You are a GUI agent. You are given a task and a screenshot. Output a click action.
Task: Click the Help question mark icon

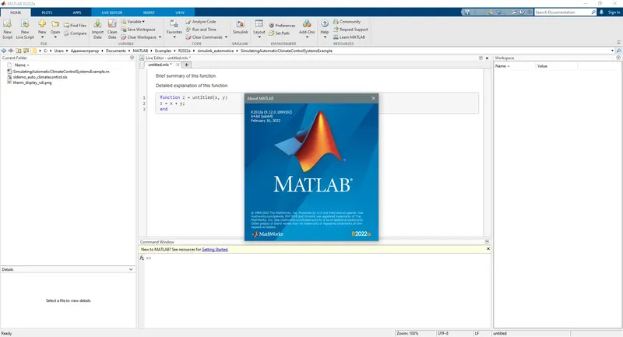(x=325, y=24)
